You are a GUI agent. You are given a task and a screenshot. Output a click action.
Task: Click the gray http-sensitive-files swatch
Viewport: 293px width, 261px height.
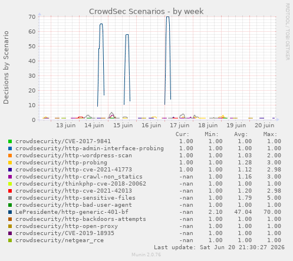pyautogui.click(x=10, y=198)
